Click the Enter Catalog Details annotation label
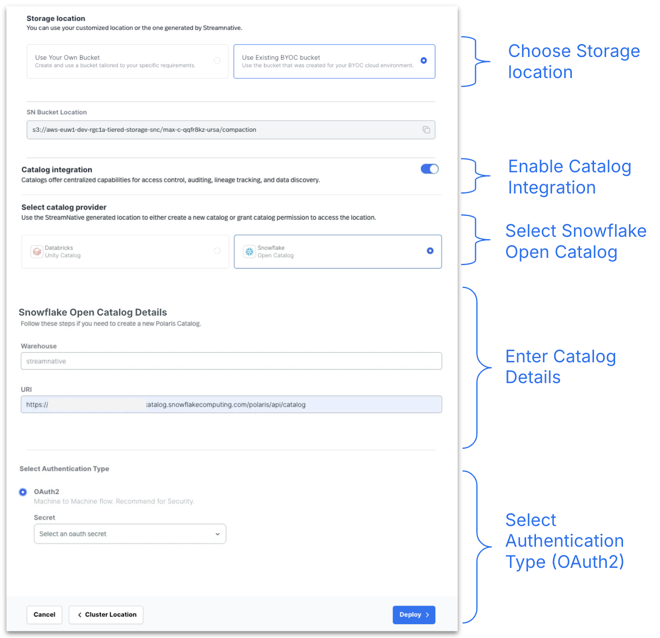 pyautogui.click(x=560, y=367)
